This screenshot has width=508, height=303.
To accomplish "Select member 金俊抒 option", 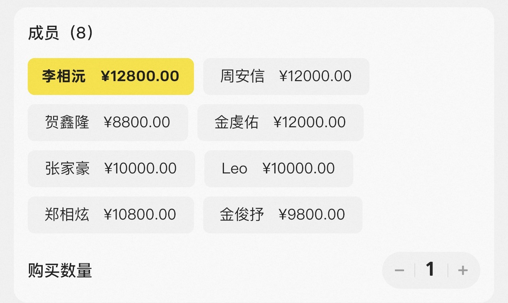I will click(282, 215).
